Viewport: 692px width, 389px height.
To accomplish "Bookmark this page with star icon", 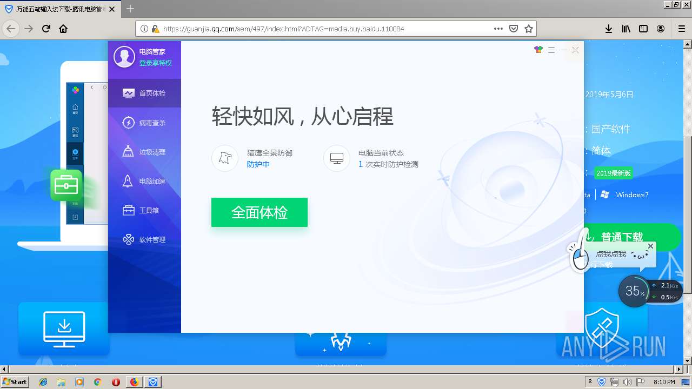I will (x=529, y=29).
